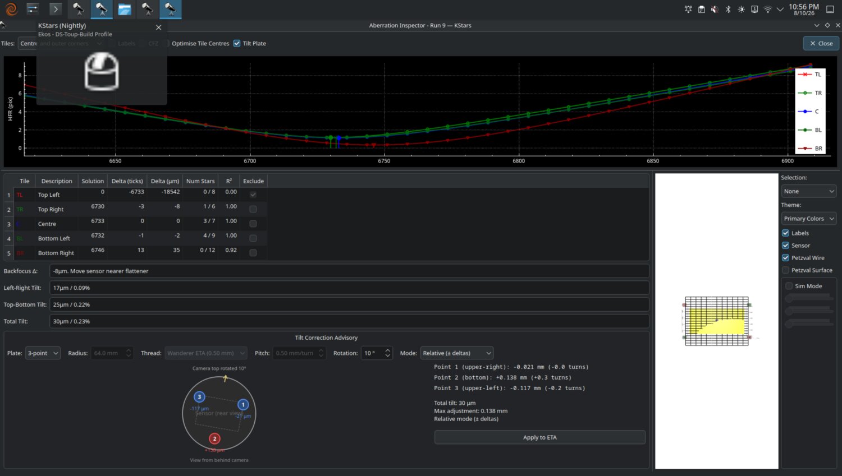Click the show desktop icon beside the clock
Viewport: 842px width, 476px height.
click(x=830, y=10)
